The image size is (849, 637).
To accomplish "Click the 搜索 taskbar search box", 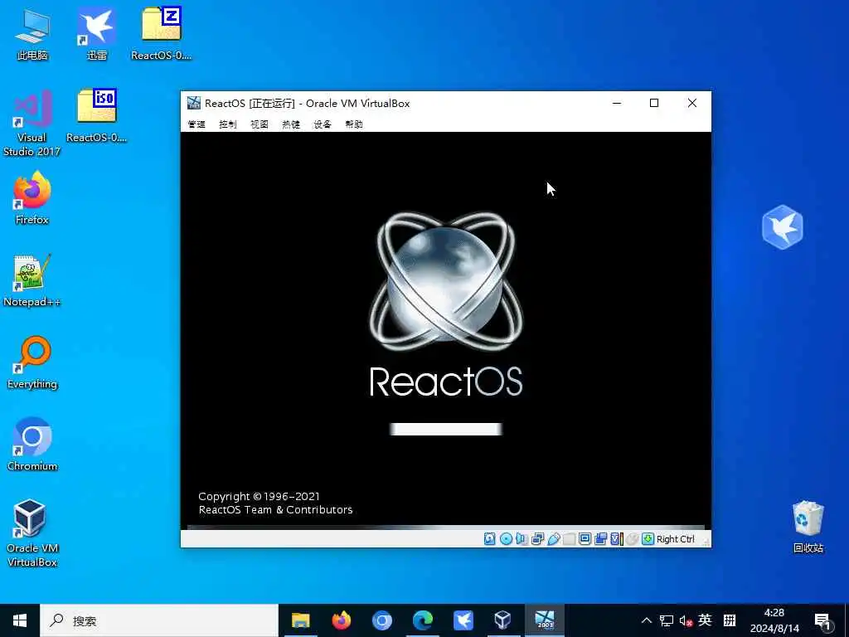I will pyautogui.click(x=159, y=620).
